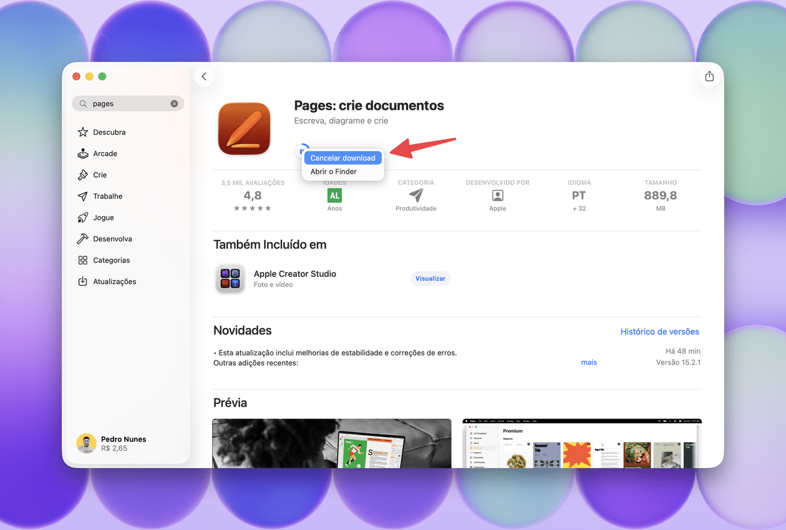Click the Pedro Nunes profile avatar
Image resolution: width=786 pixels, height=530 pixels.
click(86, 443)
